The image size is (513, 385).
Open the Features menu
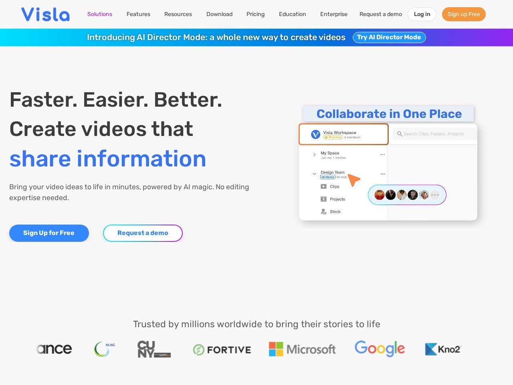(x=138, y=14)
